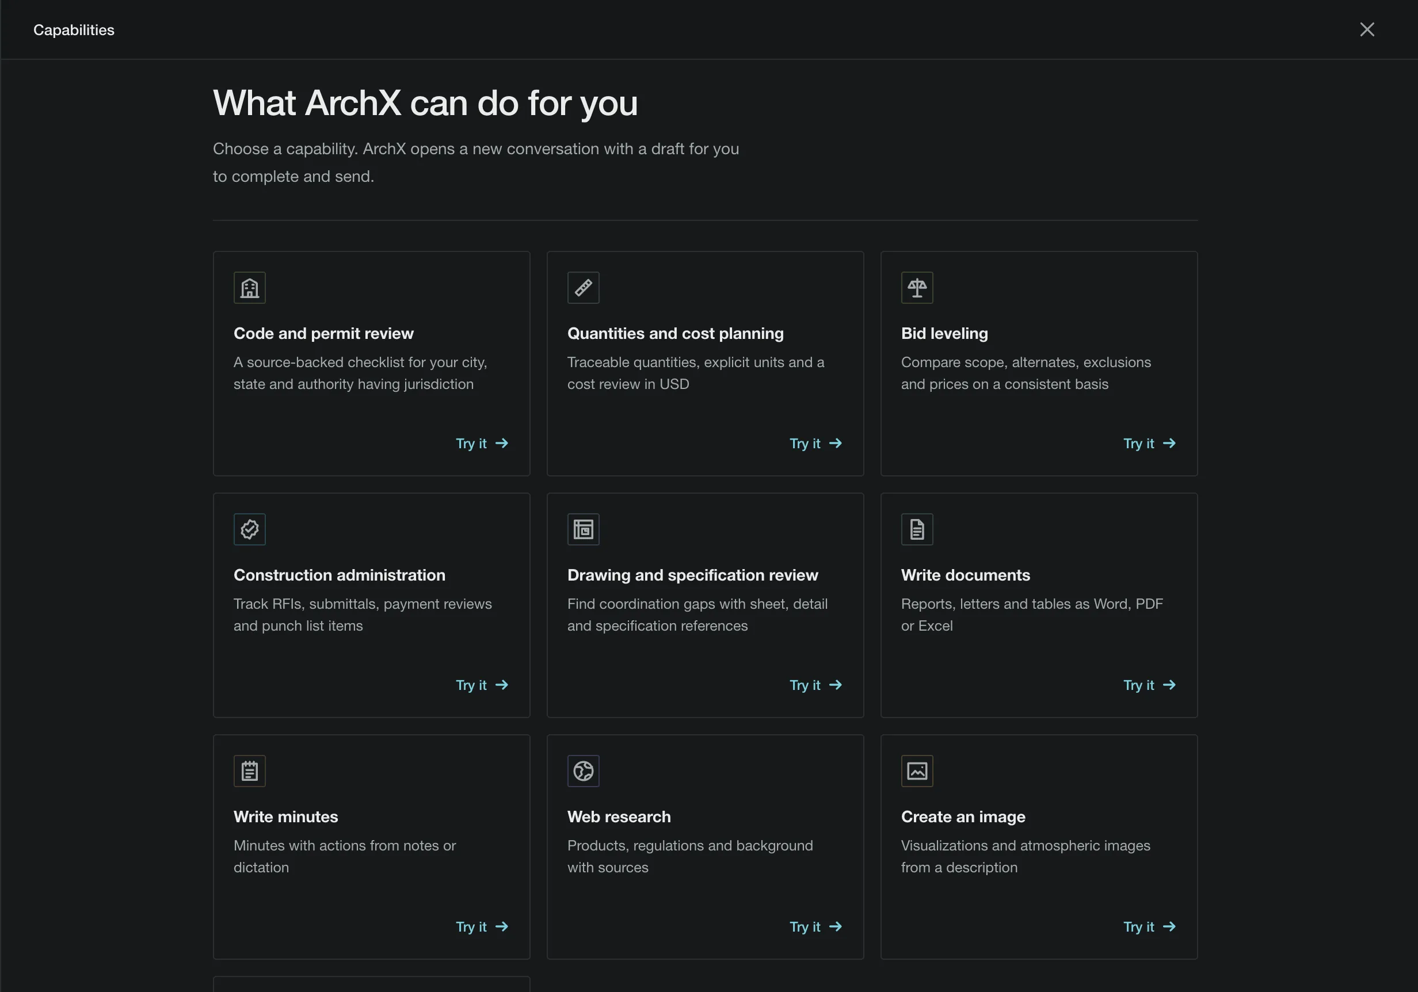Click description 'Minutes with actions from notes or dictation'
1418x992 pixels.
point(345,856)
